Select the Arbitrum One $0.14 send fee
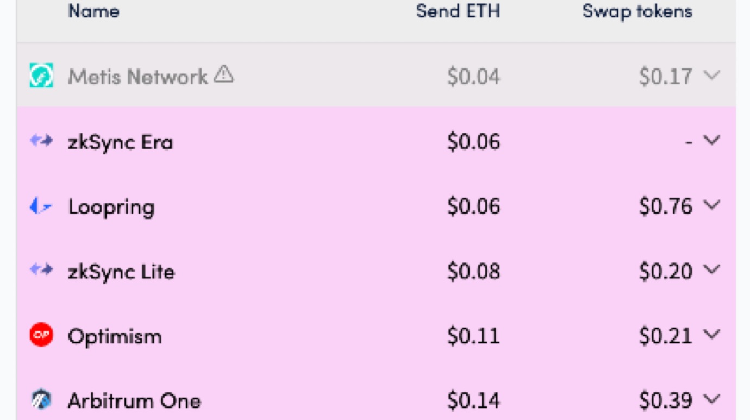This screenshot has width=750, height=420. (473, 400)
